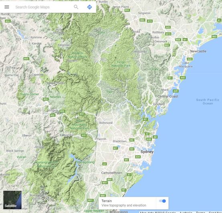The height and width of the screenshot is (213, 222).
Task: Open directions via the blue diamond icon
Action: pyautogui.click(x=89, y=7)
